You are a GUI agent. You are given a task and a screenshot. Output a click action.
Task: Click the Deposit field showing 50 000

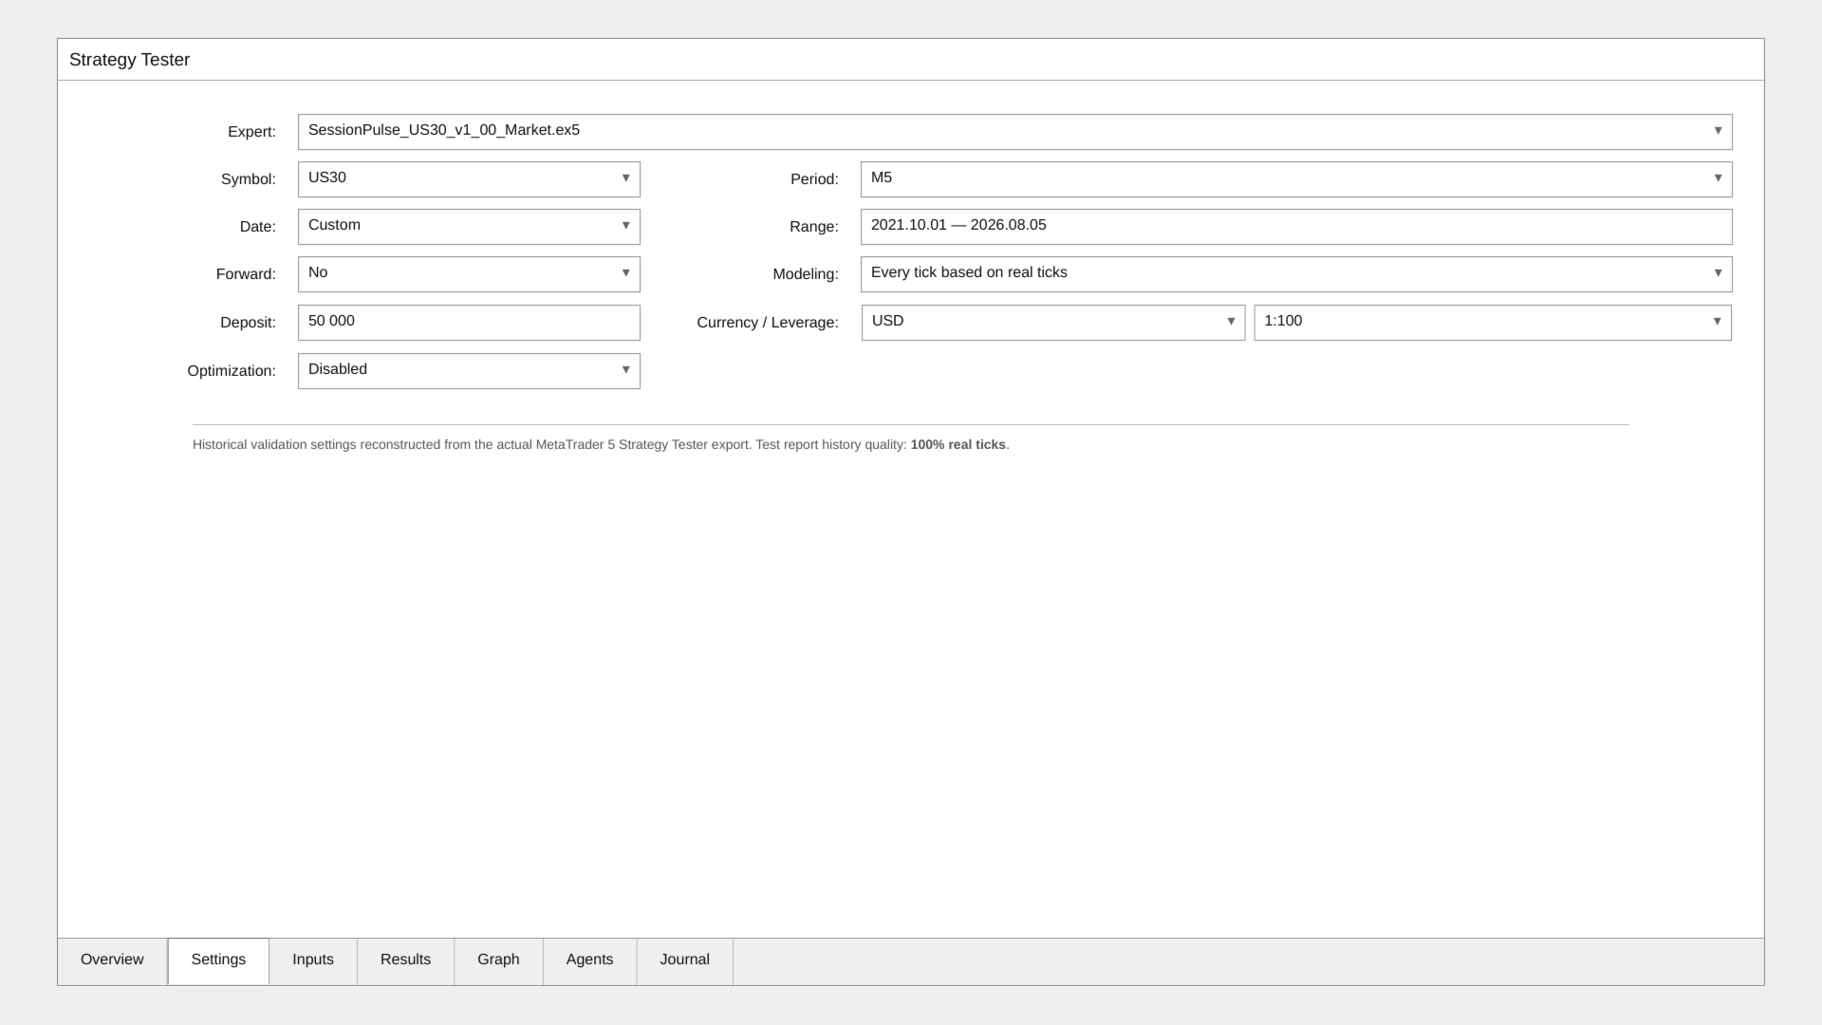pos(469,323)
